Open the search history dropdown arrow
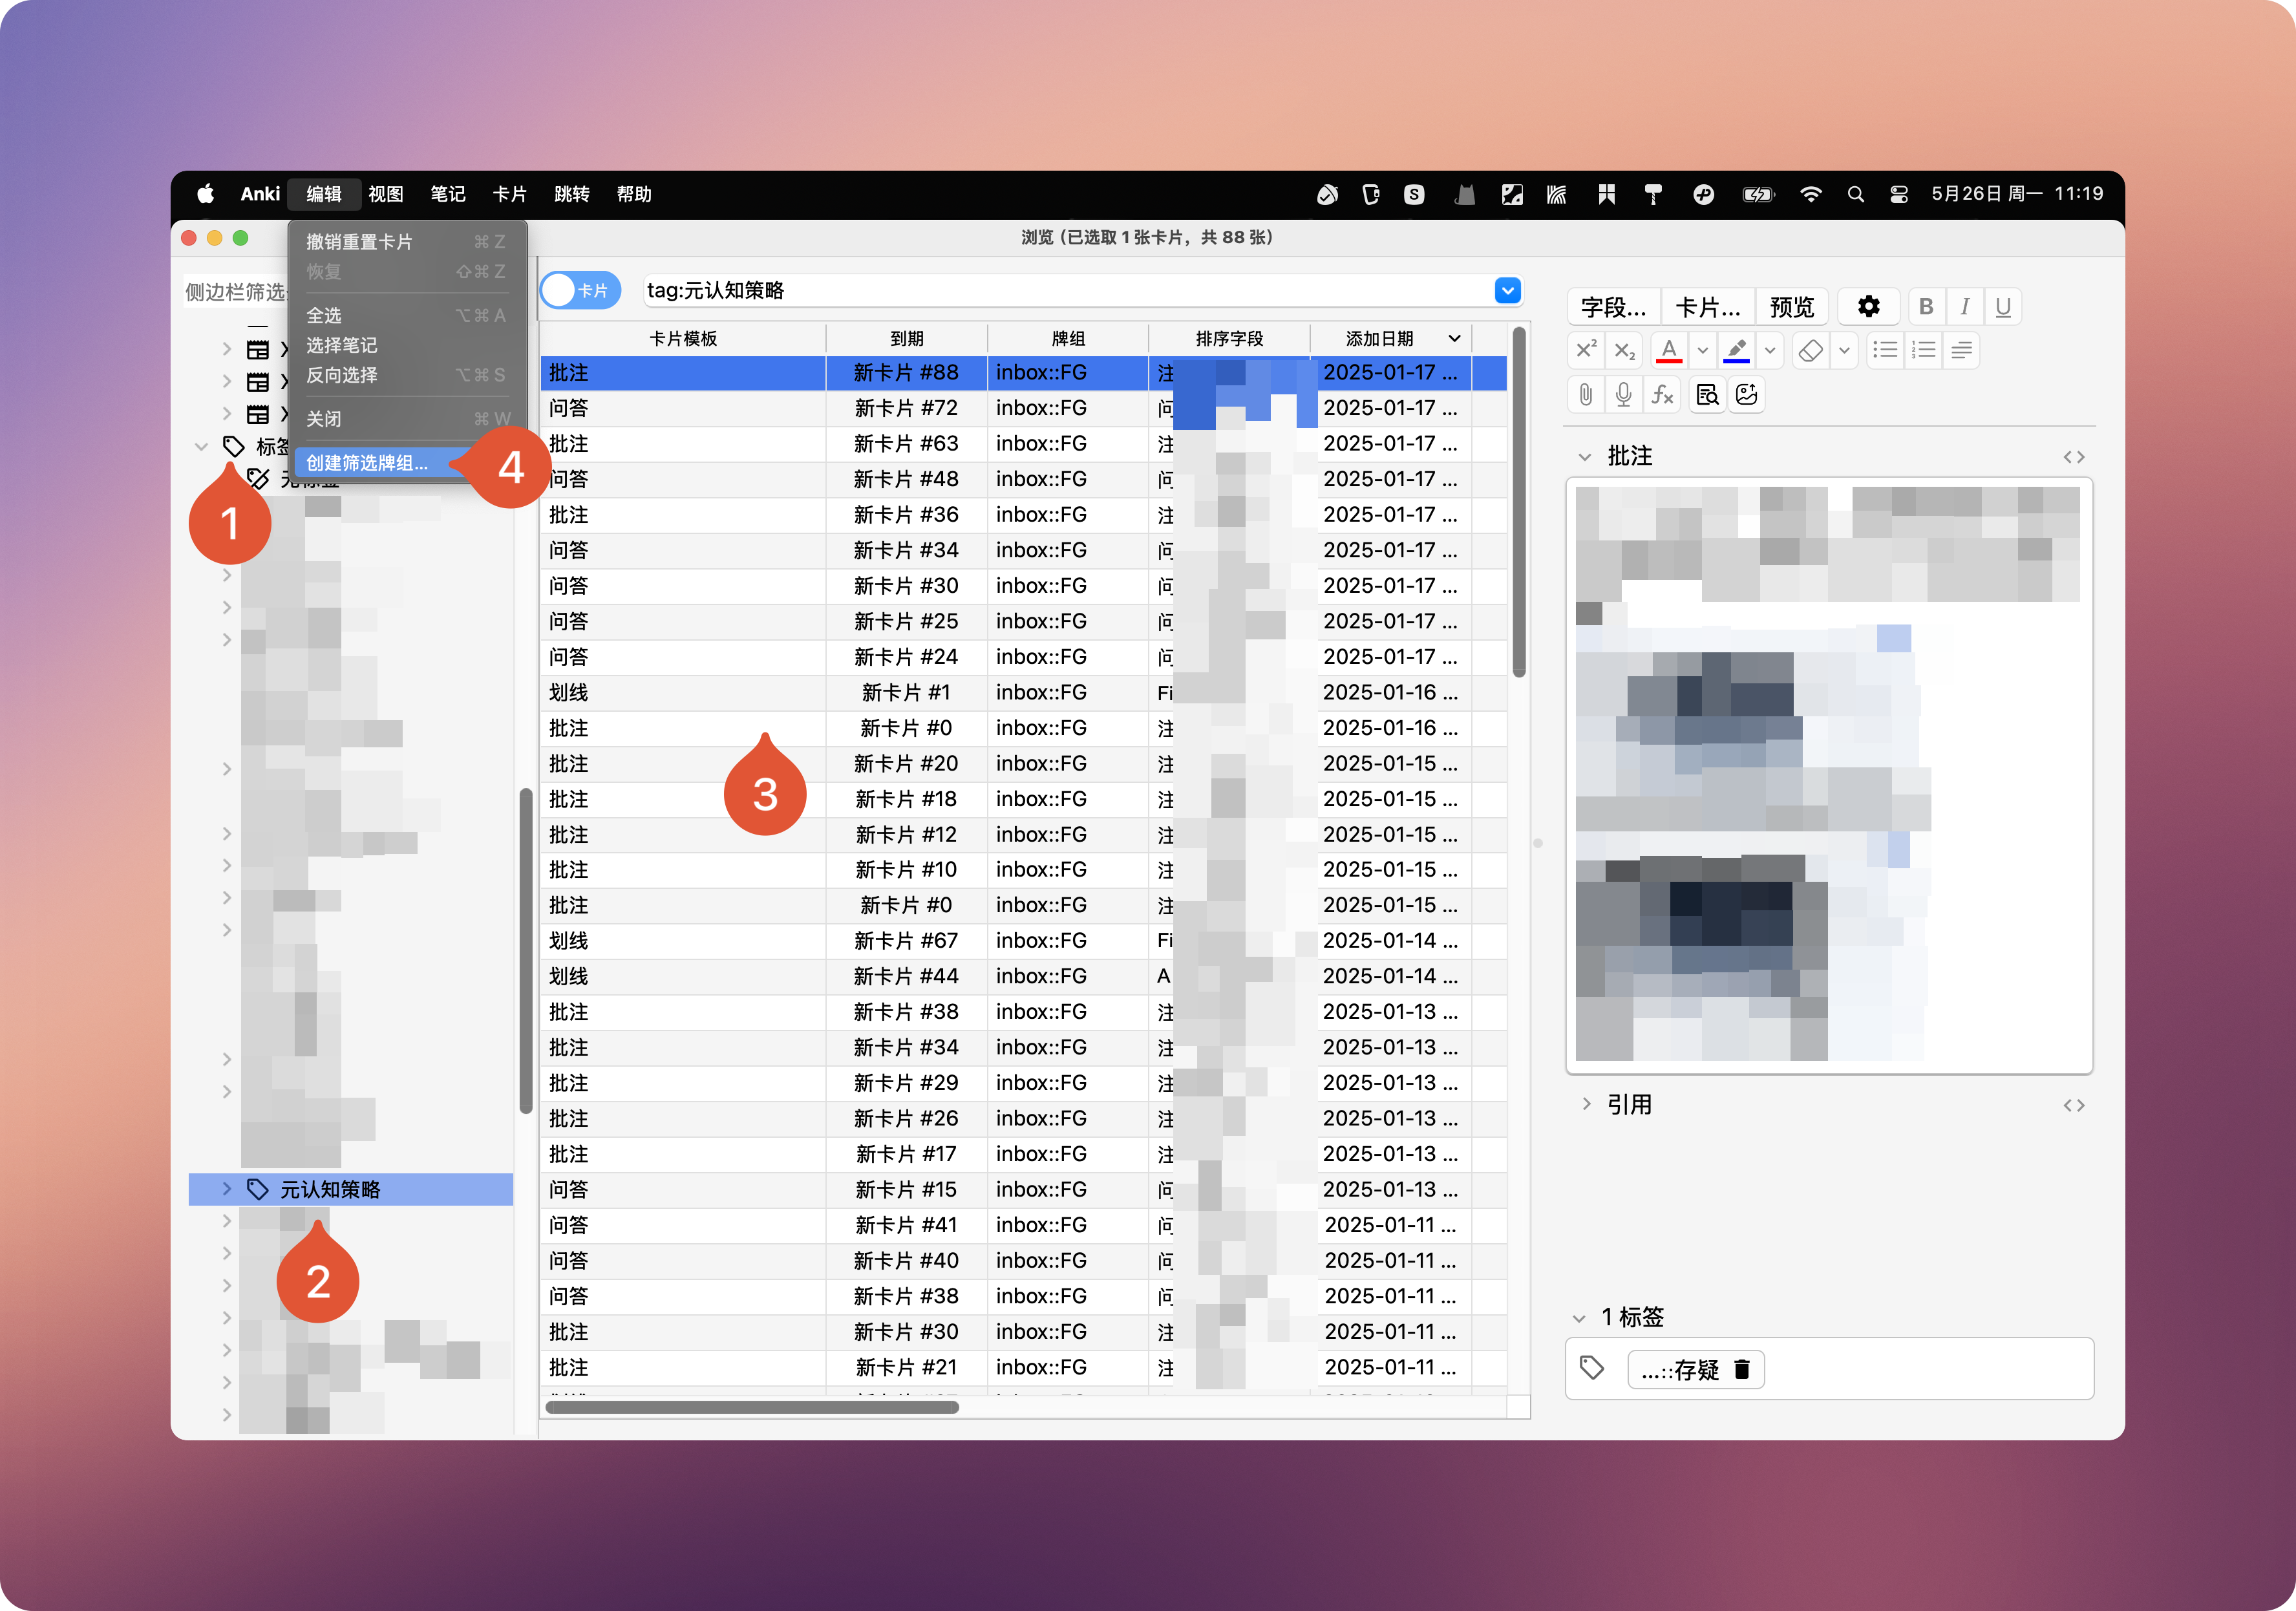2296x1611 pixels. pos(1507,291)
